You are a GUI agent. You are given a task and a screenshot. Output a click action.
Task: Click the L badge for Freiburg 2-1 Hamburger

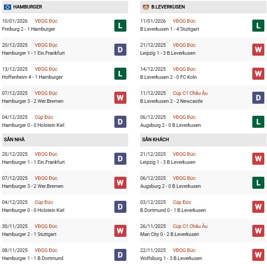pos(120,25)
